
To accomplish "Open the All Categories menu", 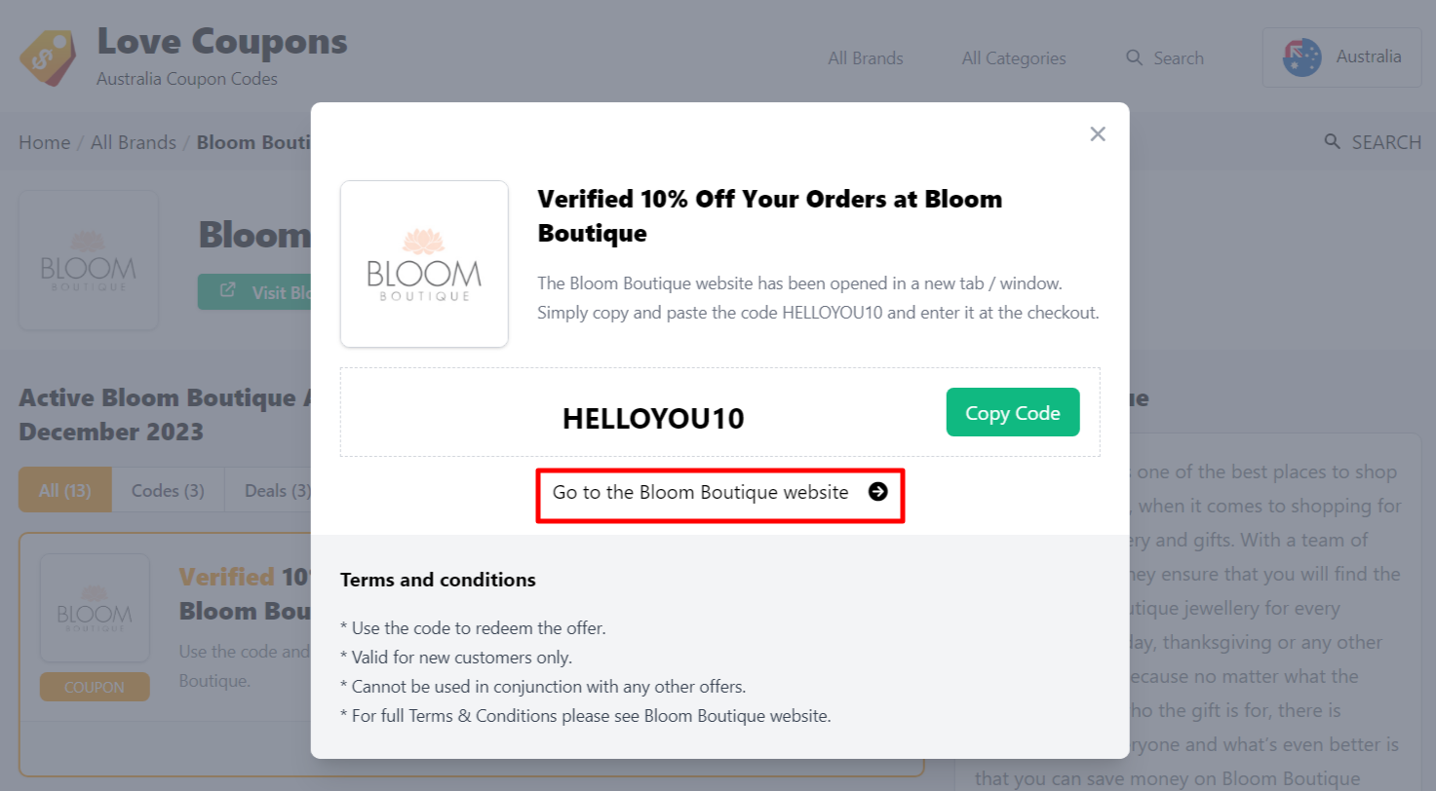I will tap(1013, 57).
